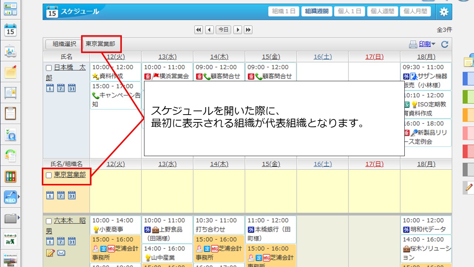The image size is (474, 267).
Task: Open the 16(土) date header link
Action: click(x=323, y=57)
